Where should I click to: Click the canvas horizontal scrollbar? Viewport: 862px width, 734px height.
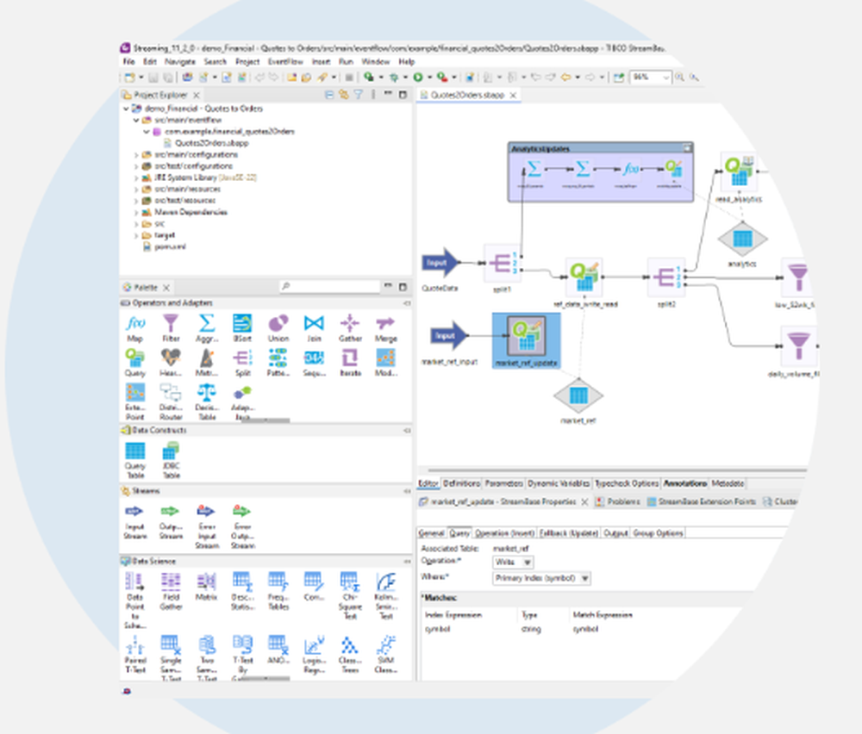(617, 470)
